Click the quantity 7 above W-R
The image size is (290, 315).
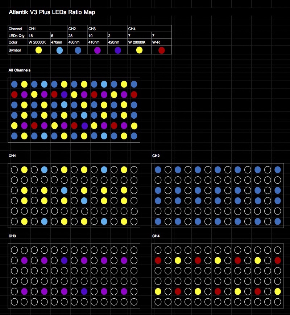[153, 36]
